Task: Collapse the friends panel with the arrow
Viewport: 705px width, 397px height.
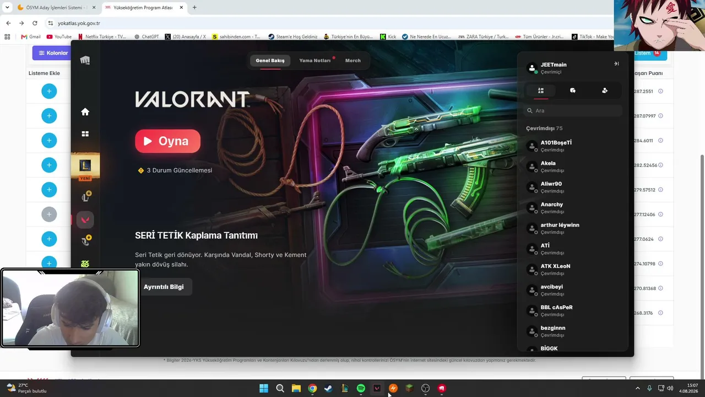Action: click(616, 63)
